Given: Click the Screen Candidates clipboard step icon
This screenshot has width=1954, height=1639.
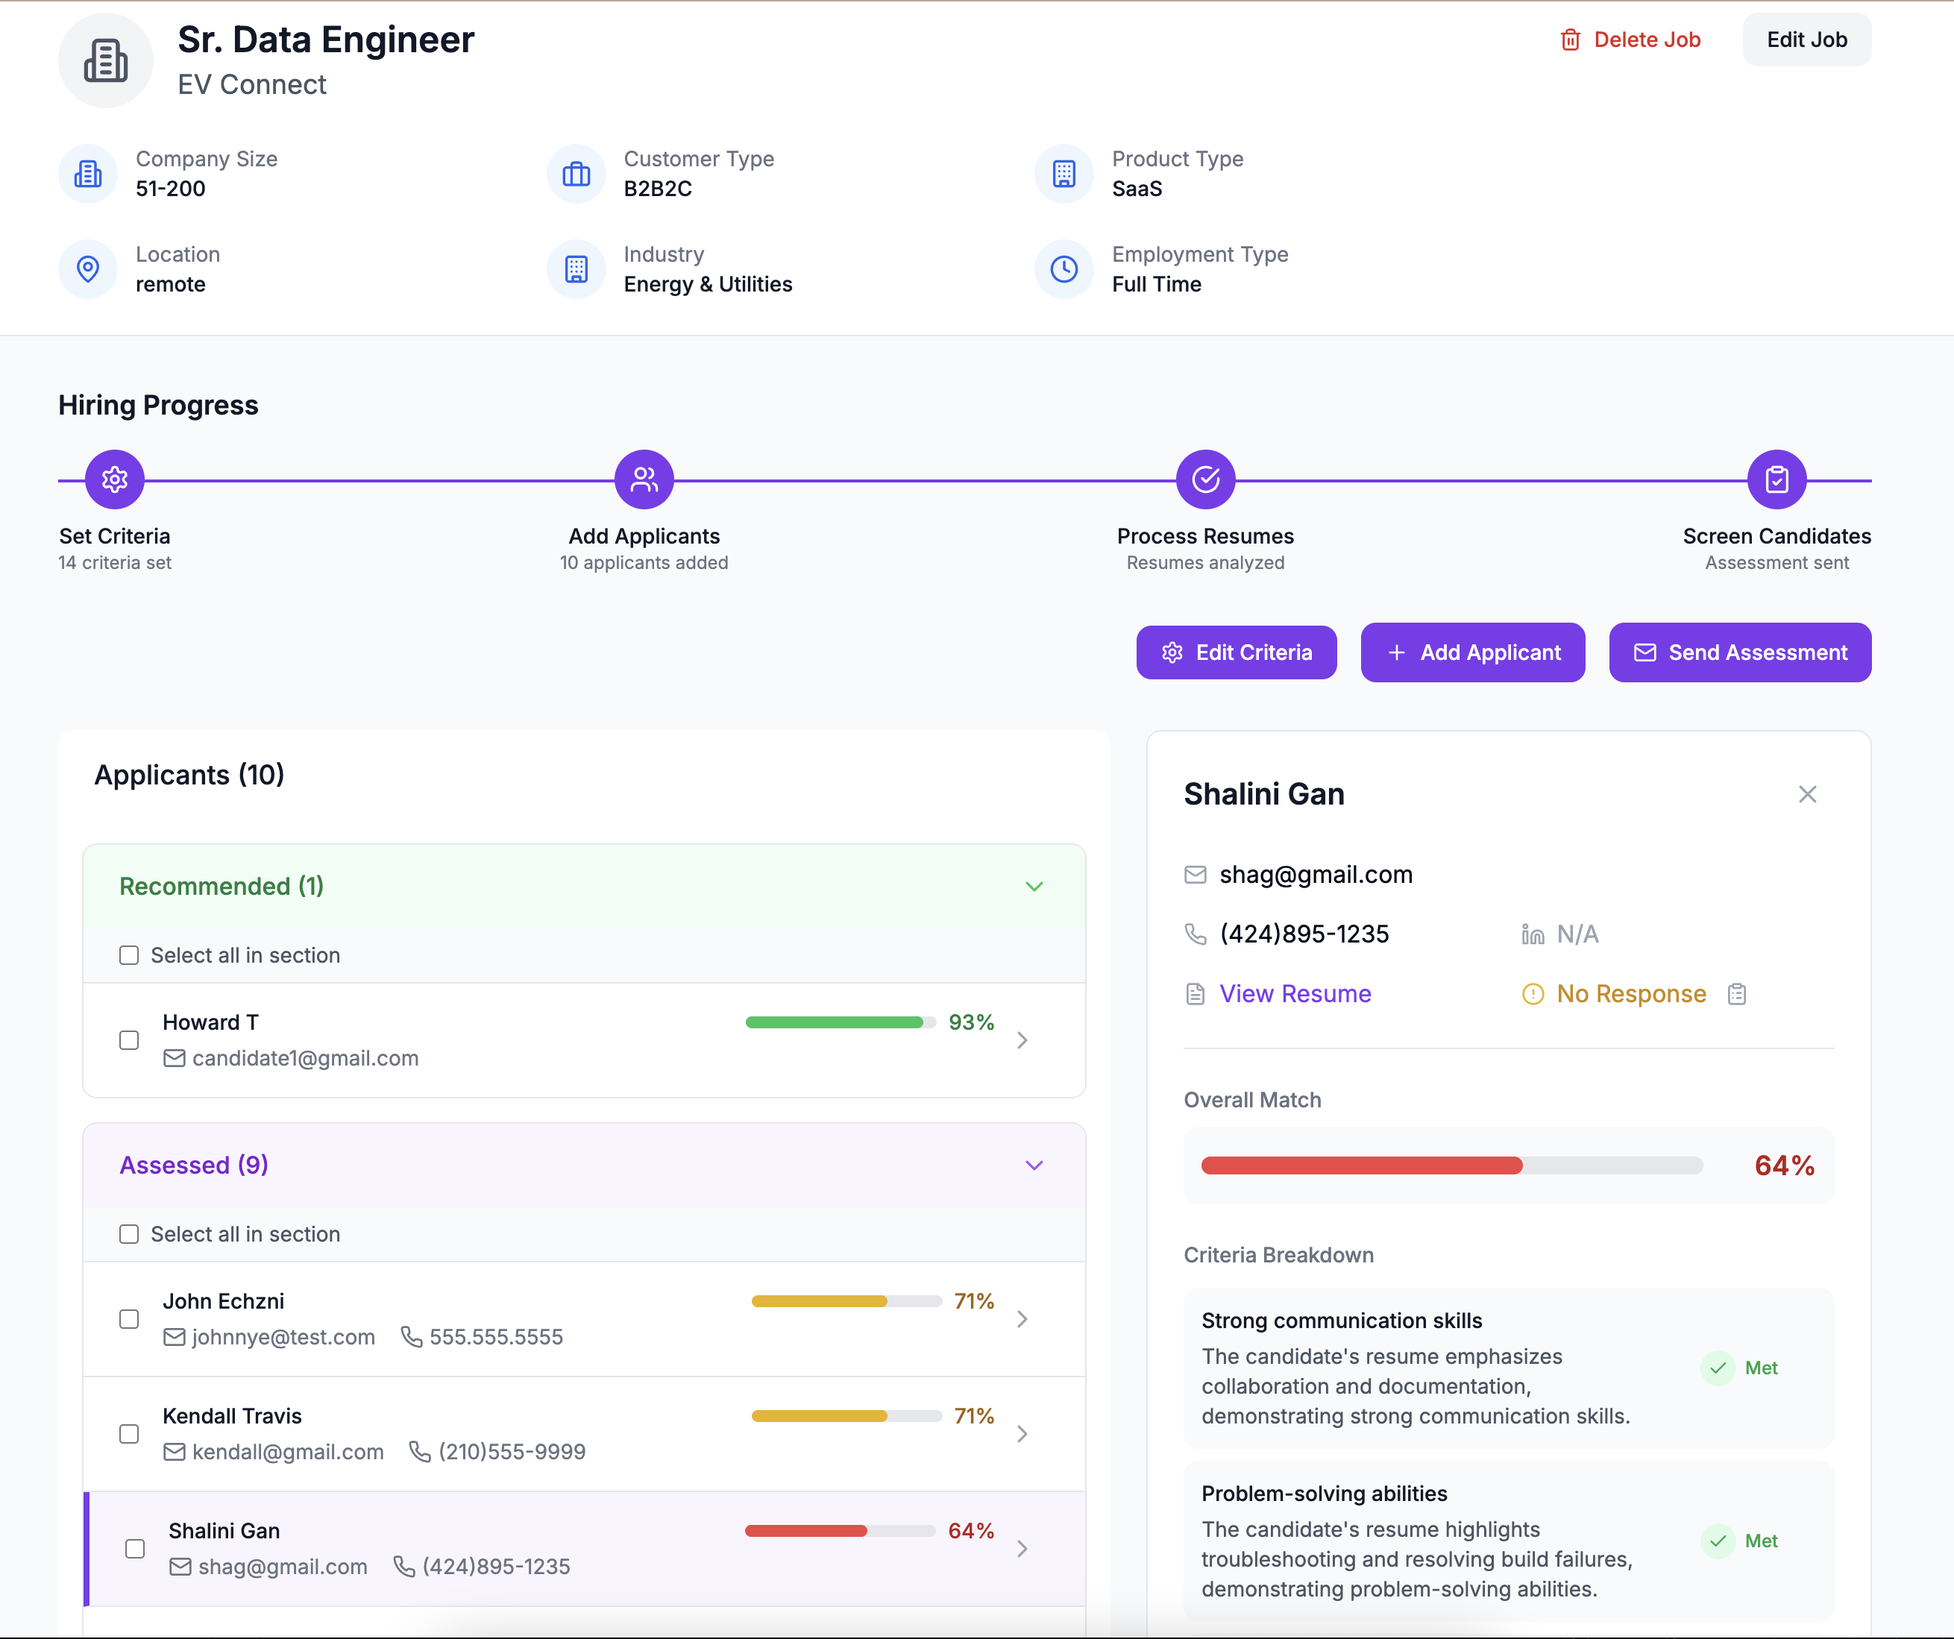Looking at the screenshot, I should pos(1776,480).
